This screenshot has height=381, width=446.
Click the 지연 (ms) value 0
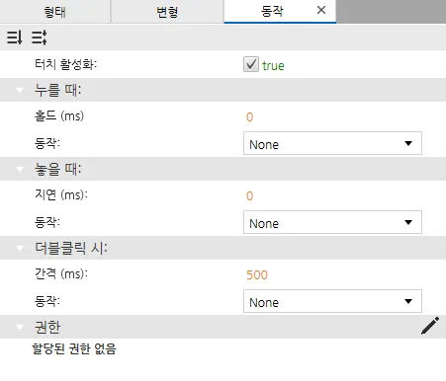coord(250,196)
